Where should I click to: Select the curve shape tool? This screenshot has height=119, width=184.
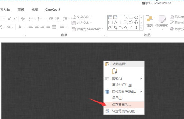click(126, 28)
